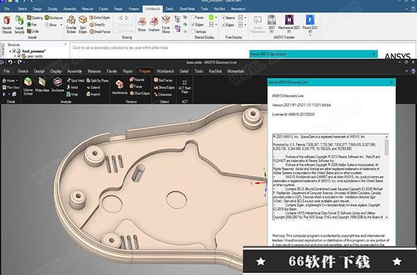Close the About ANSYS Discovery Live dialog

pyautogui.click(x=391, y=82)
